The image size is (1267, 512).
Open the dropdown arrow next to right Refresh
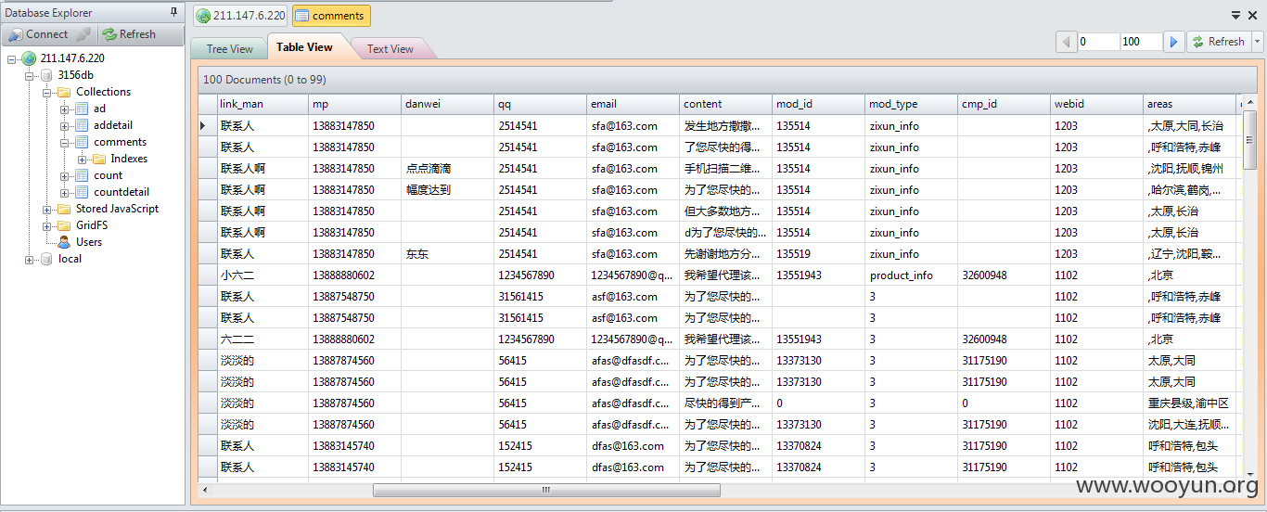coord(1258,42)
